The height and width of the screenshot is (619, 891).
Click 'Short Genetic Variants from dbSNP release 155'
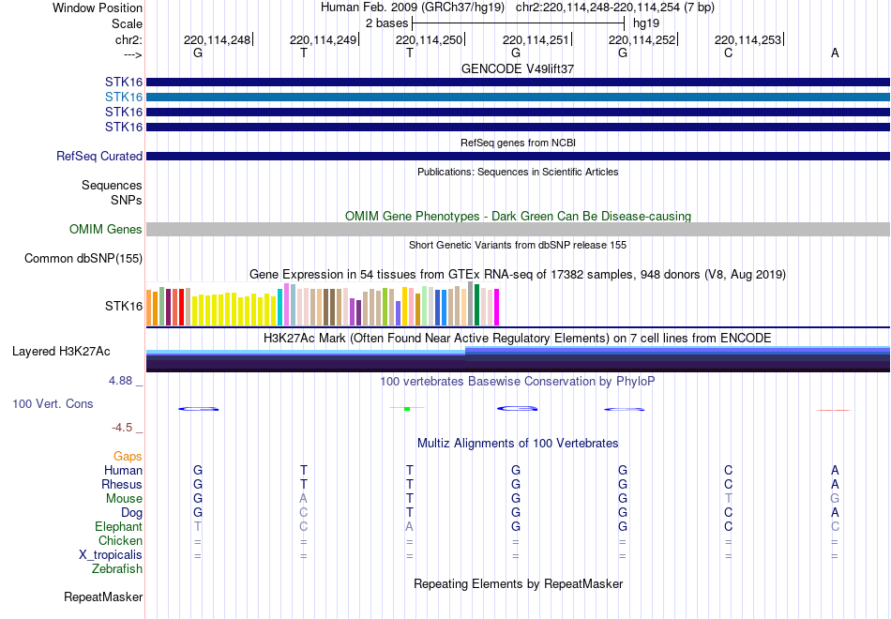click(518, 245)
